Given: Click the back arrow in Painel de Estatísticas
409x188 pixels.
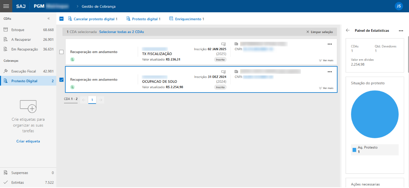Looking at the screenshot, I should (348, 30).
